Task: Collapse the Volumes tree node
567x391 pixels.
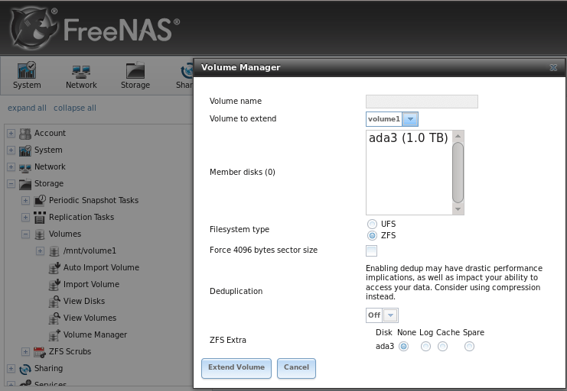Action: tap(25, 234)
